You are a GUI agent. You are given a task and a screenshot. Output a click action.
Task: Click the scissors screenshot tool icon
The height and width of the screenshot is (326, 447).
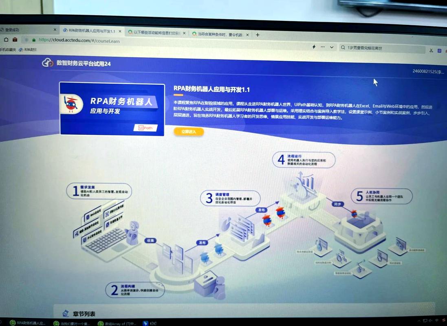pos(431,51)
